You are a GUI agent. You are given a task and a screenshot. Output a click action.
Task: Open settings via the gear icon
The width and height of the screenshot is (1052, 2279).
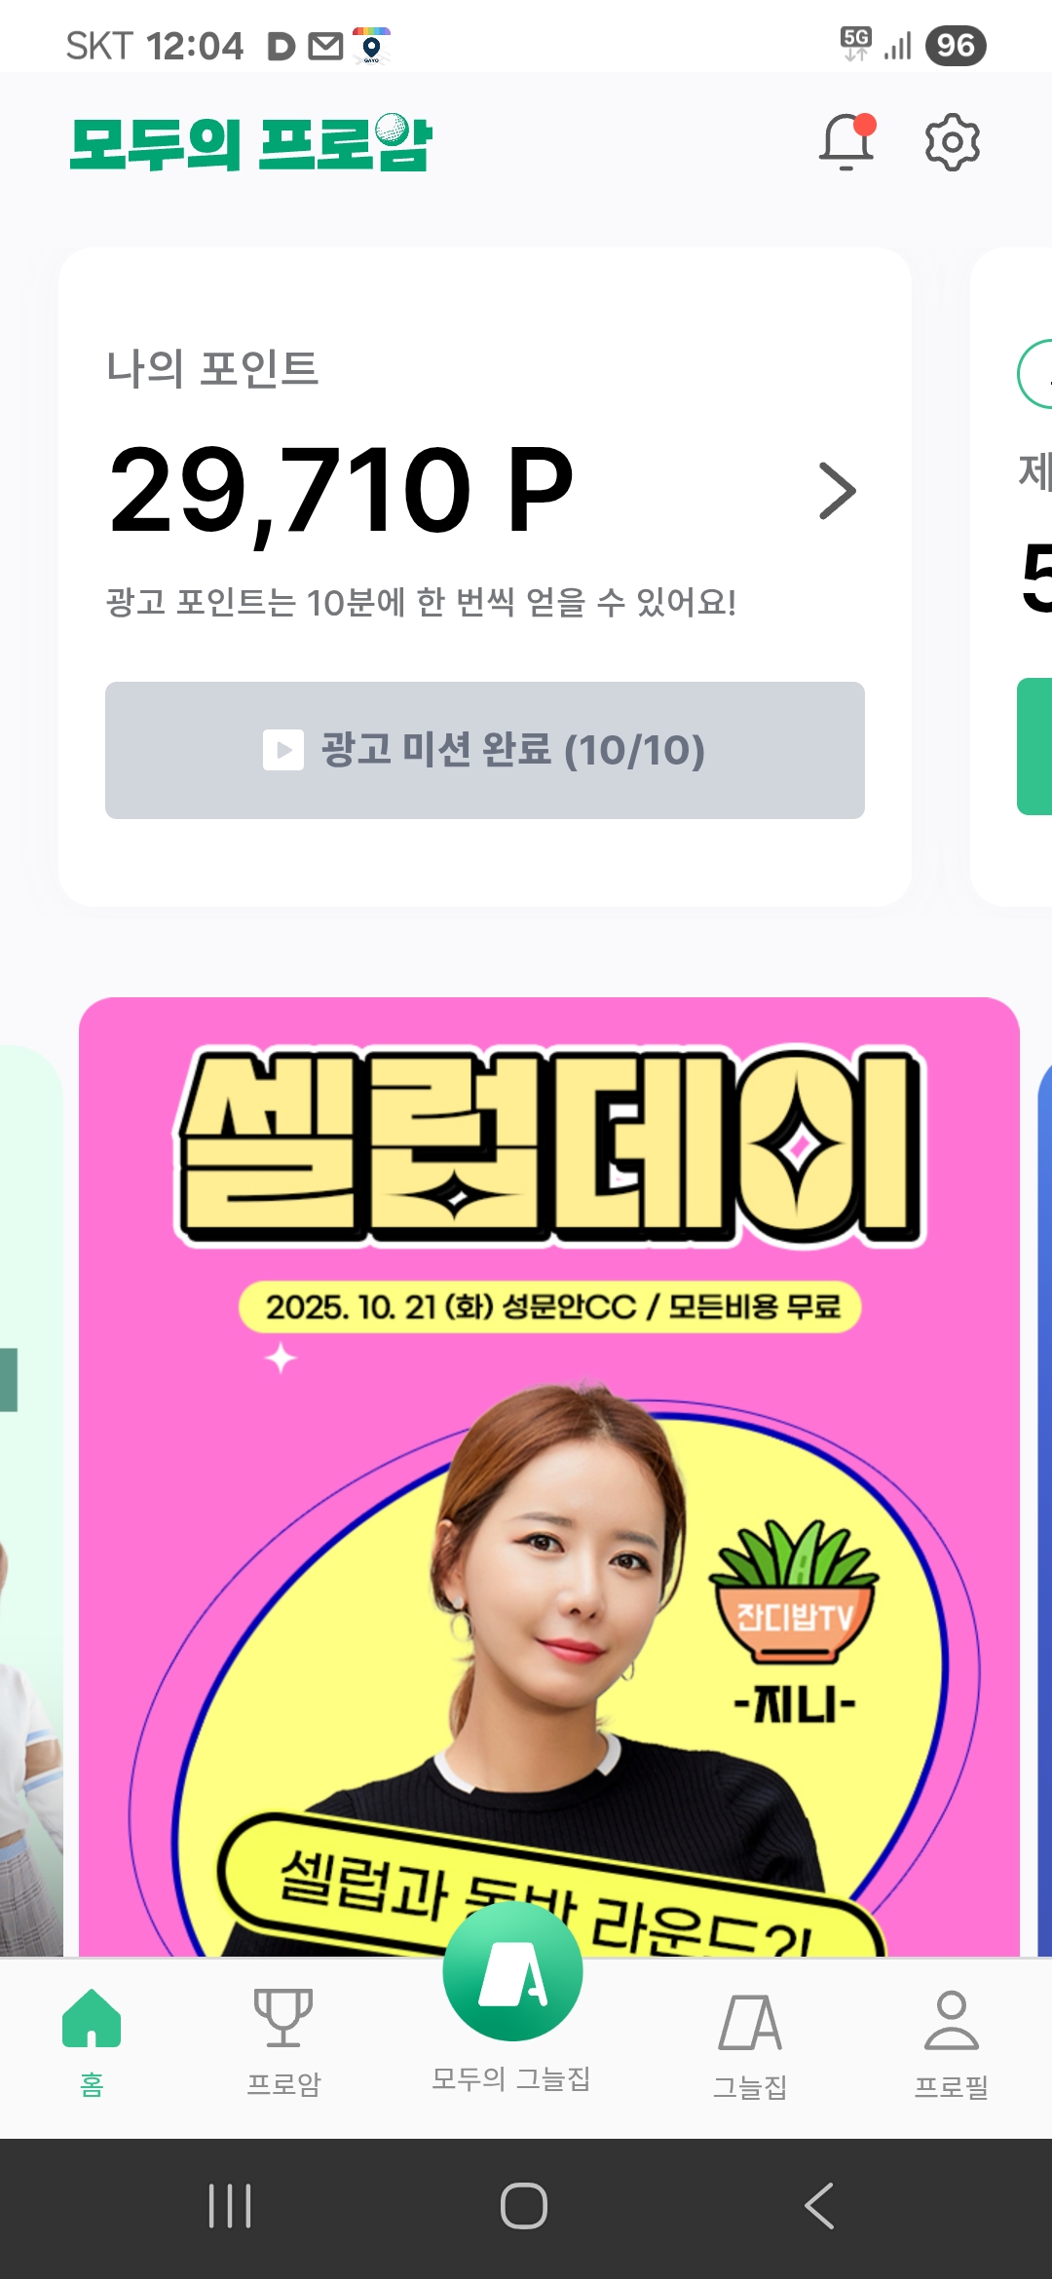(x=952, y=142)
